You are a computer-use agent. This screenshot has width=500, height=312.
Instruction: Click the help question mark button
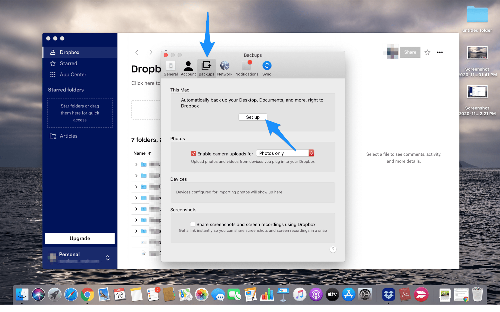point(333,249)
